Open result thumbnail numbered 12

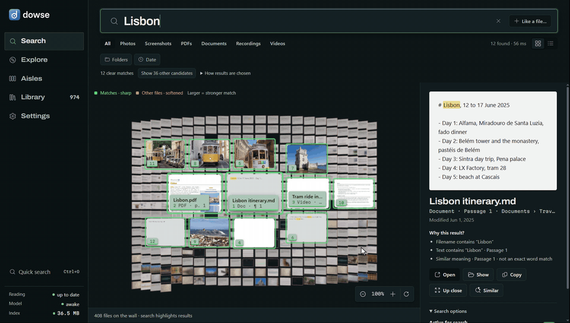166,233
